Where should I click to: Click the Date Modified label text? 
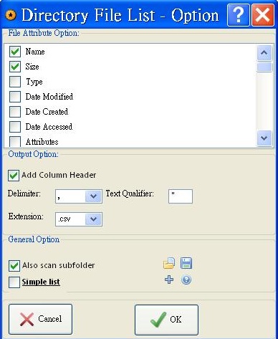(x=49, y=97)
